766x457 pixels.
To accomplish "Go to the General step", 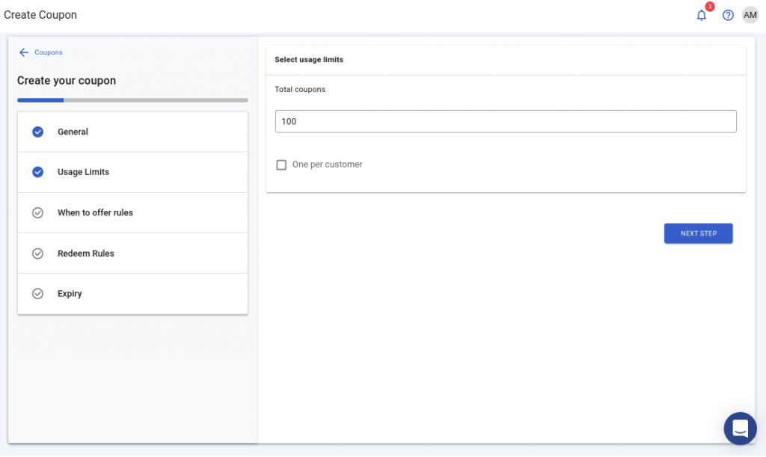I will click(x=132, y=132).
